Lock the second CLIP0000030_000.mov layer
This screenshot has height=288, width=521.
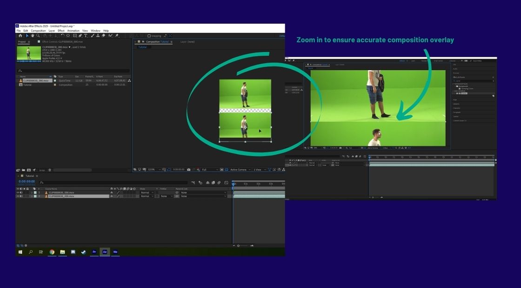click(27, 196)
